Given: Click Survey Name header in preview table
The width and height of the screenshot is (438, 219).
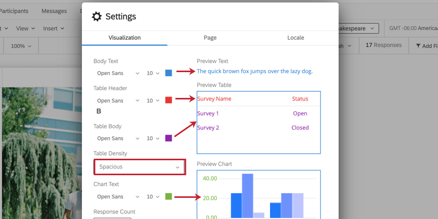Looking at the screenshot, I should tap(214, 98).
